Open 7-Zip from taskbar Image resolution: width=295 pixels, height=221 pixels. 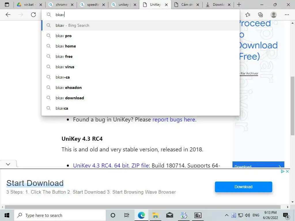point(198,215)
